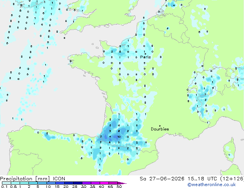Click the Paris location dot marker
The height and width of the screenshot is (188, 244).
pos(145,54)
